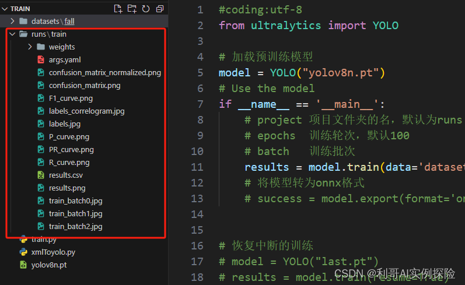Viewport: 465px width, 285px height.
Task: Open confusion_matrix.png file
Action: 85,86
